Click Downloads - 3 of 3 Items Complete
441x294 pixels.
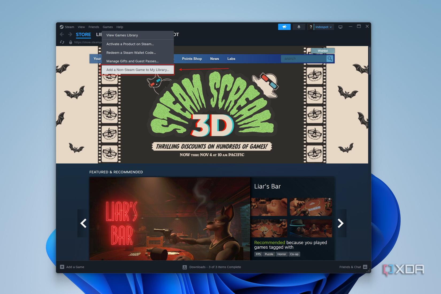click(215, 267)
